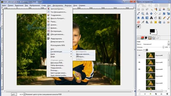Image resolution: width=171 pixels, height=96 pixels.
Task: Select the Pencil tool
Action: point(164,18)
